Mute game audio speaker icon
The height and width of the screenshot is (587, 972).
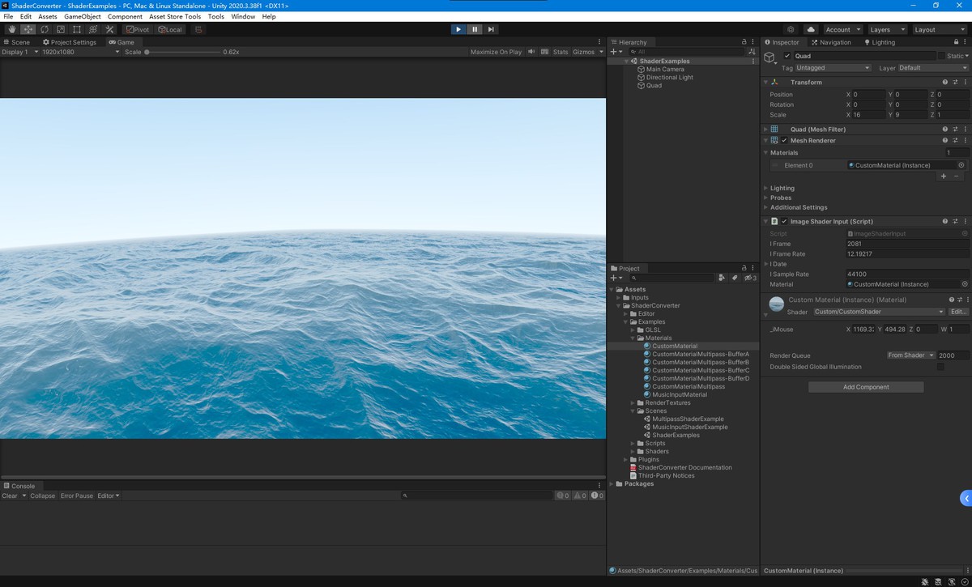click(532, 52)
